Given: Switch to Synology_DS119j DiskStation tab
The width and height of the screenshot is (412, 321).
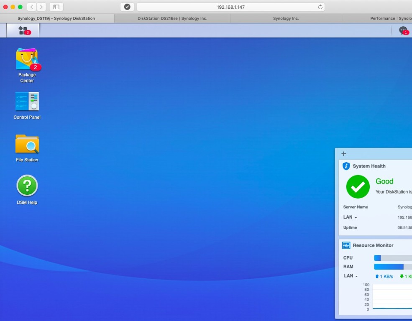Looking at the screenshot, I should point(56,18).
